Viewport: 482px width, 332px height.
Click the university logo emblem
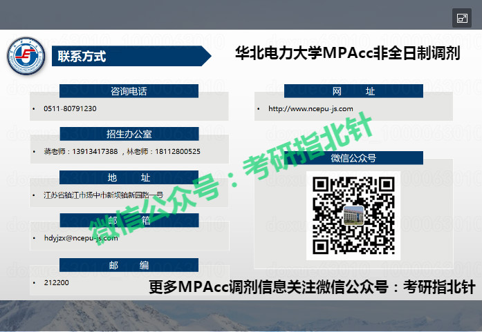coord(26,56)
